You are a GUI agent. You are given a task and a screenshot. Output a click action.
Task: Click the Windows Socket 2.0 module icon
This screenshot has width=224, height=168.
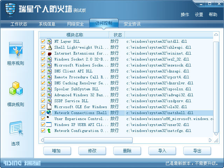(49, 59)
